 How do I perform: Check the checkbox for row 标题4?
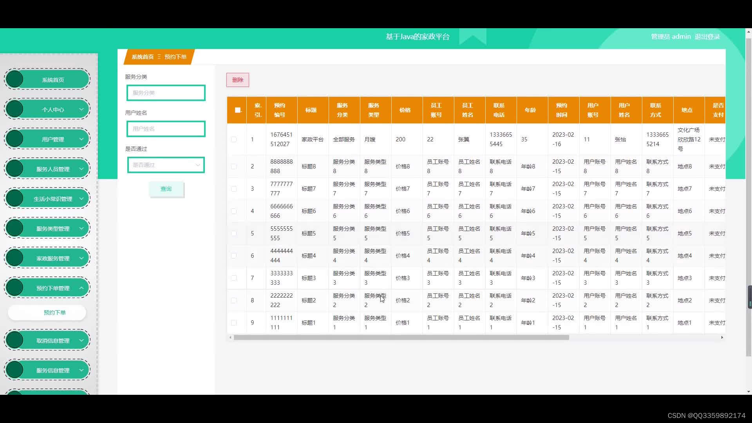pyautogui.click(x=234, y=256)
